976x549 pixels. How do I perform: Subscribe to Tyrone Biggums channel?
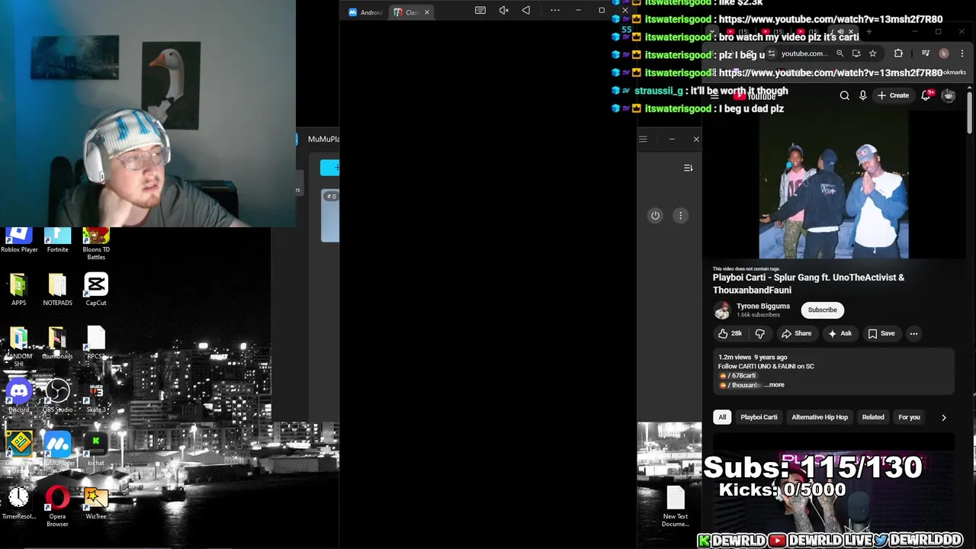pyautogui.click(x=822, y=310)
